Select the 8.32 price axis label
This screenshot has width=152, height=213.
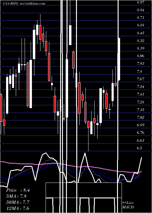(140, 41)
